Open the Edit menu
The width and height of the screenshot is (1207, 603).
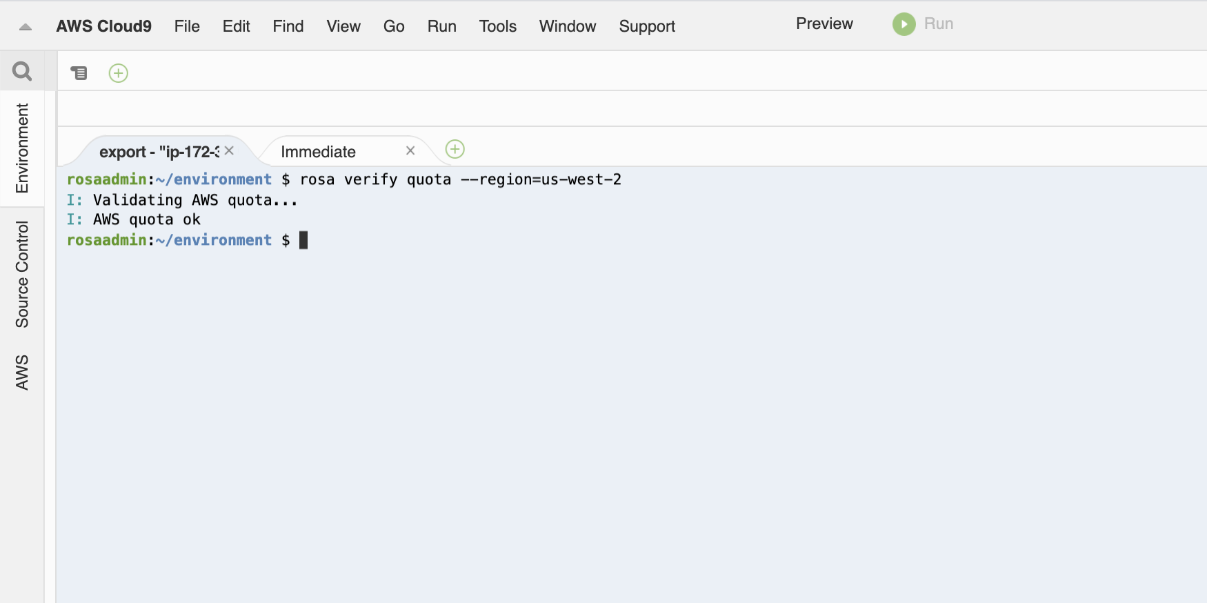pyautogui.click(x=236, y=26)
